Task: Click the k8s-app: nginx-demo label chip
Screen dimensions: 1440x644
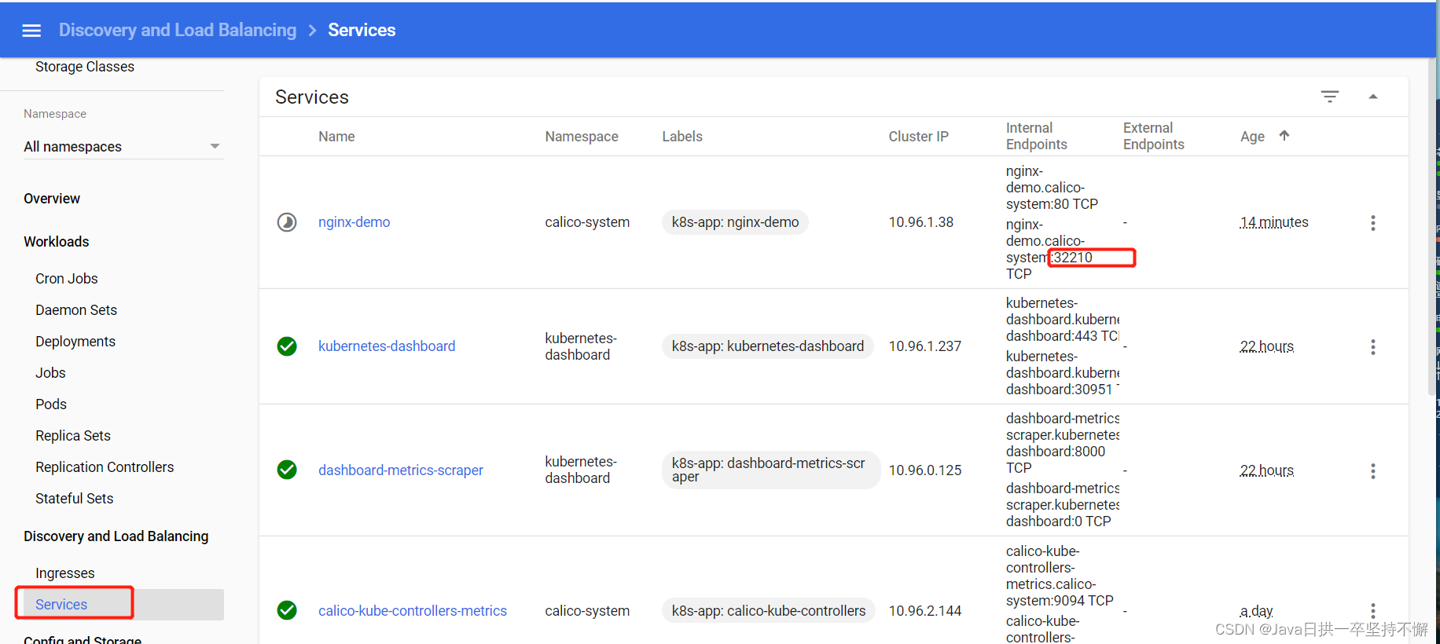Action: coord(735,222)
